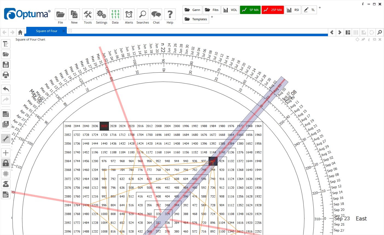Disable the red 25P MA overlay

pyautogui.click(x=273, y=10)
